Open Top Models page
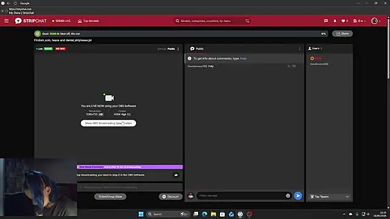Screen dimensions: 390x219 point(88,21)
